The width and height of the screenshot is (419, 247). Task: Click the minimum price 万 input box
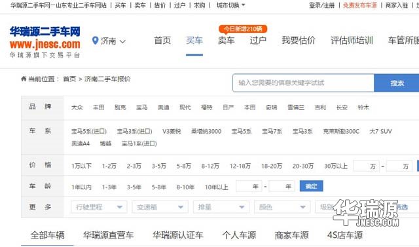click(x=367, y=166)
